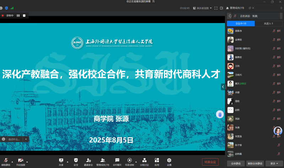Switch to the 会议中·18 tab
Image resolution: width=284 pixels, height=168 pixels.
241,23
